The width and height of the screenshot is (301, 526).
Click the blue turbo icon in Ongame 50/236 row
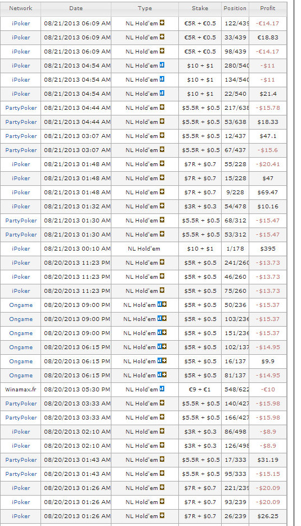160,305
